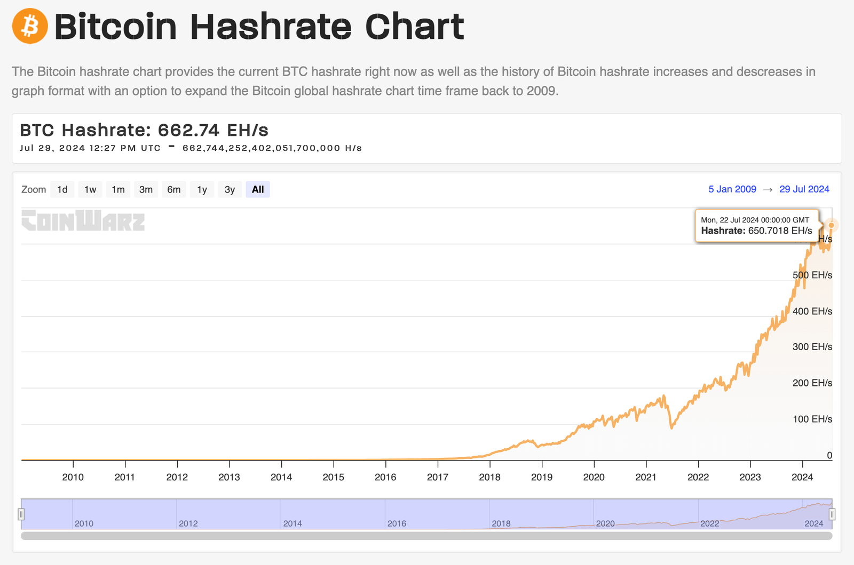
Task: Click the right range navigator handle
Action: click(833, 513)
